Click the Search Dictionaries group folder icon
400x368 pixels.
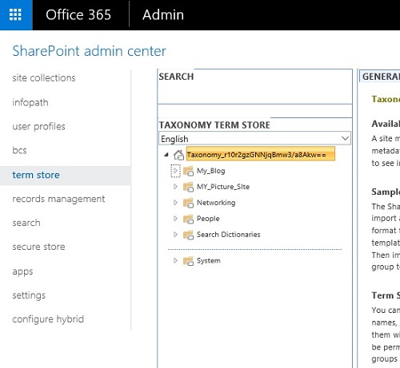pyautogui.click(x=188, y=235)
